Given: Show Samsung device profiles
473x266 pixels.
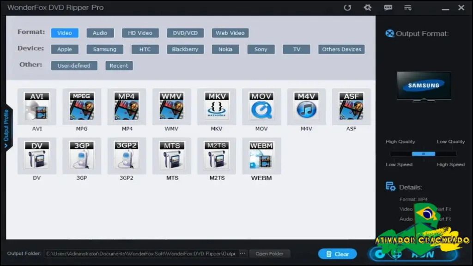Looking at the screenshot, I should pos(105,49).
